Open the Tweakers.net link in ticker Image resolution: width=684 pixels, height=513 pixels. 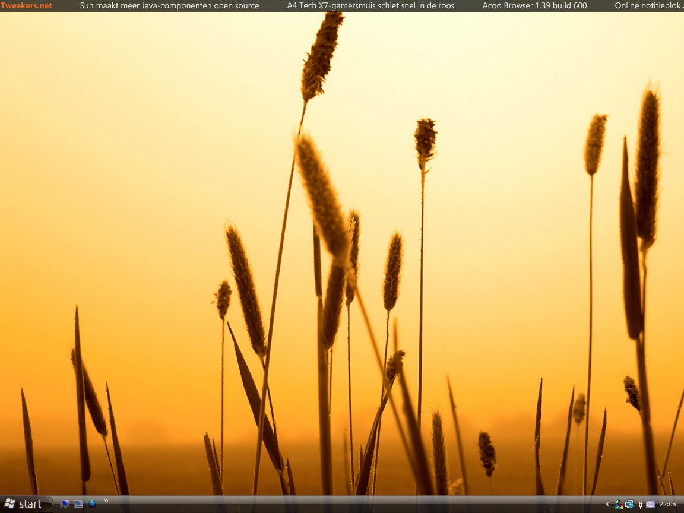pyautogui.click(x=26, y=6)
